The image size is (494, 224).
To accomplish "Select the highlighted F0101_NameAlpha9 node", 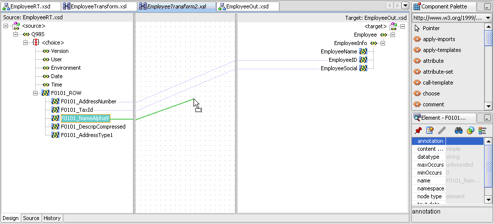I will pyautogui.click(x=85, y=118).
